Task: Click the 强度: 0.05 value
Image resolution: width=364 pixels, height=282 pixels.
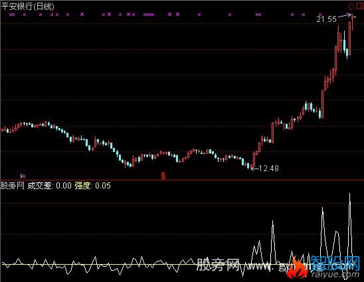Action: tap(92, 186)
